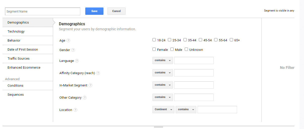Open the In-Market Segment contains dropdown
The height and width of the screenshot is (129, 304).
coord(163,85)
